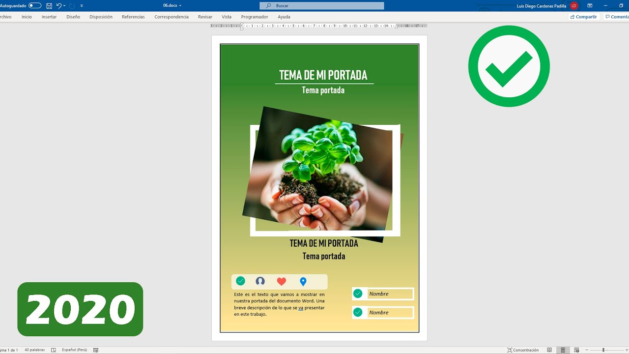The height and width of the screenshot is (354, 629).
Task: Select the check icon beside the second Nombre
Action: coord(358,312)
